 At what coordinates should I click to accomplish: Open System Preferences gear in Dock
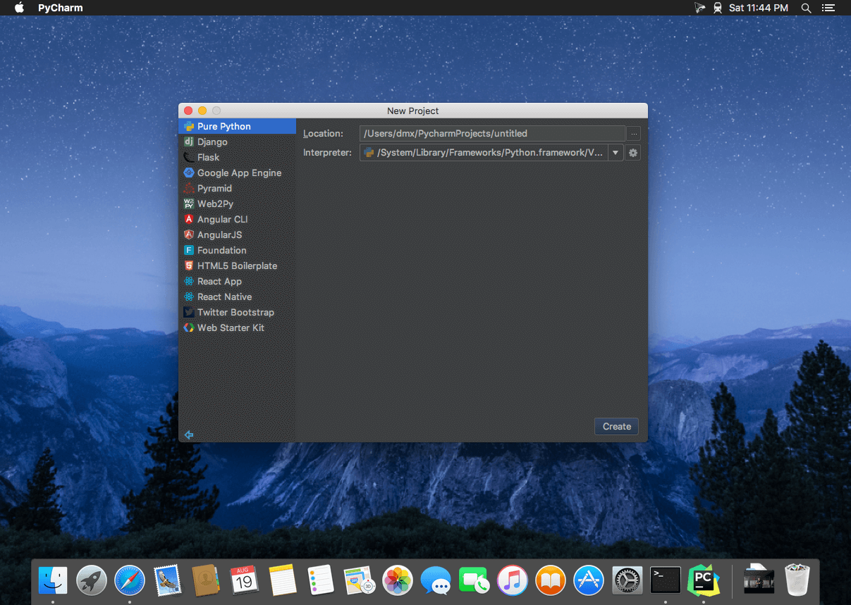(627, 580)
